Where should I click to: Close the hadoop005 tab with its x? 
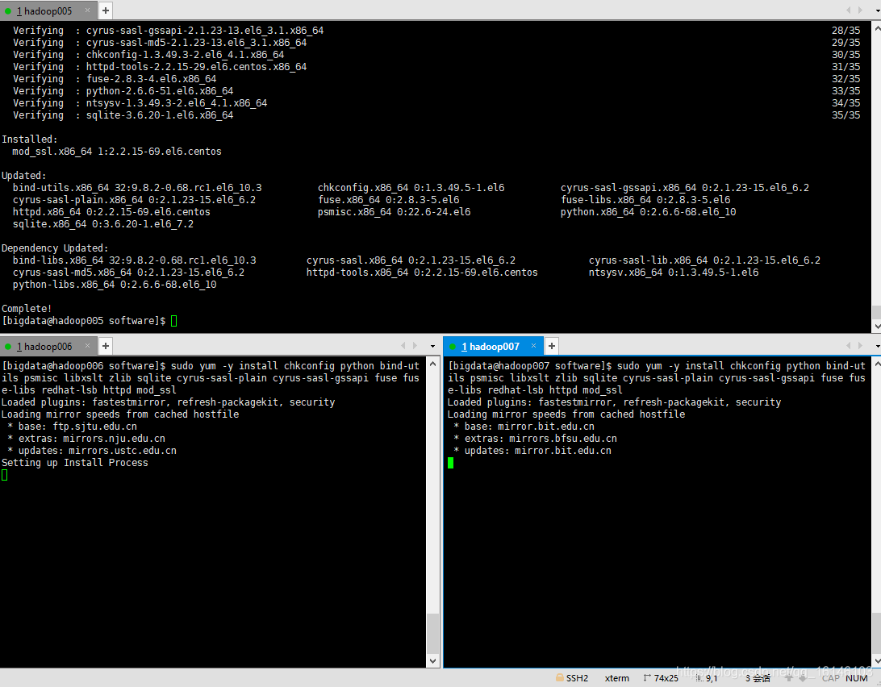click(x=87, y=10)
